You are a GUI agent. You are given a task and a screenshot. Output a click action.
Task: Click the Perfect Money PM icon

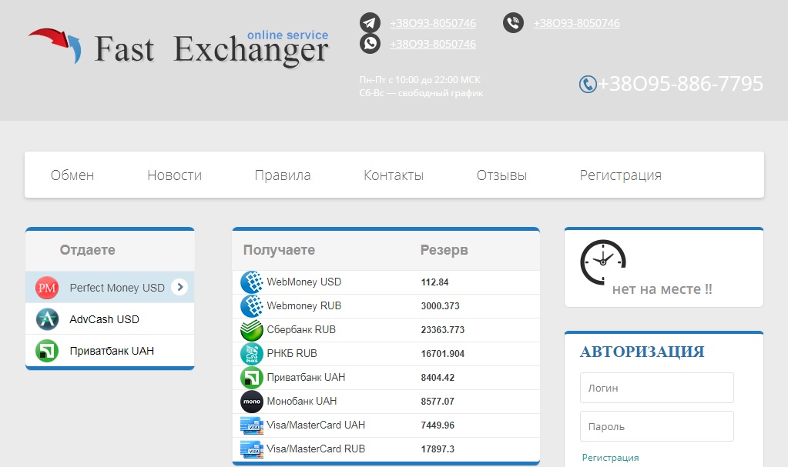pos(47,288)
